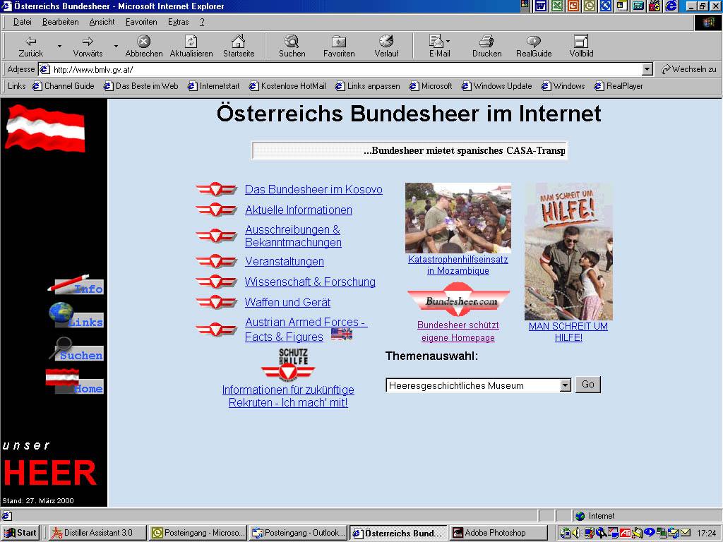723x542 pixels.
Task: Open the Favoriten folder icon
Action: click(x=339, y=42)
